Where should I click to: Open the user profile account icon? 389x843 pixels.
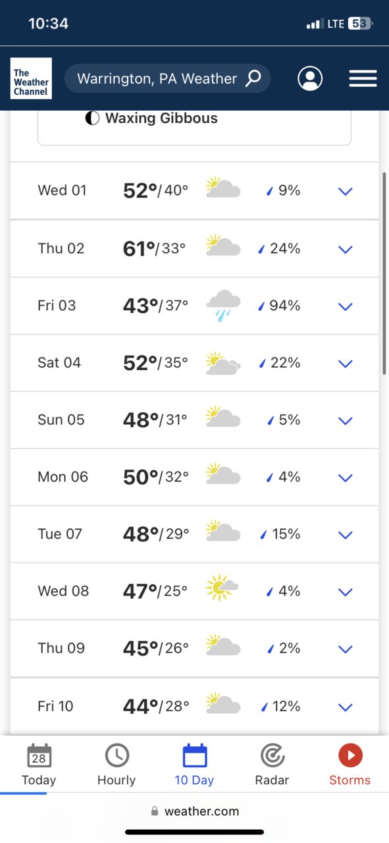click(310, 78)
